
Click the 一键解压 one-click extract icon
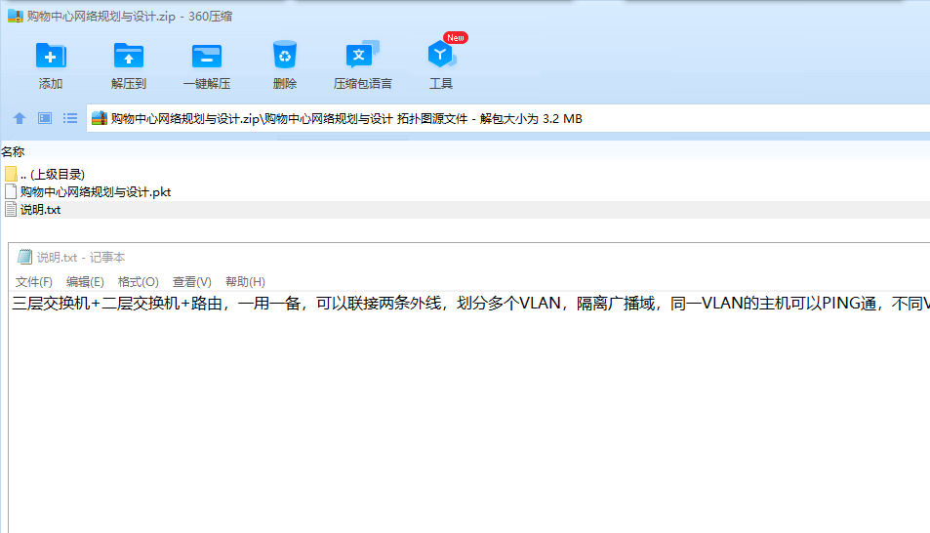(207, 57)
